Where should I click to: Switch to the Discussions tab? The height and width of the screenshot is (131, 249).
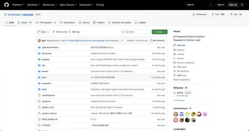(67, 22)
